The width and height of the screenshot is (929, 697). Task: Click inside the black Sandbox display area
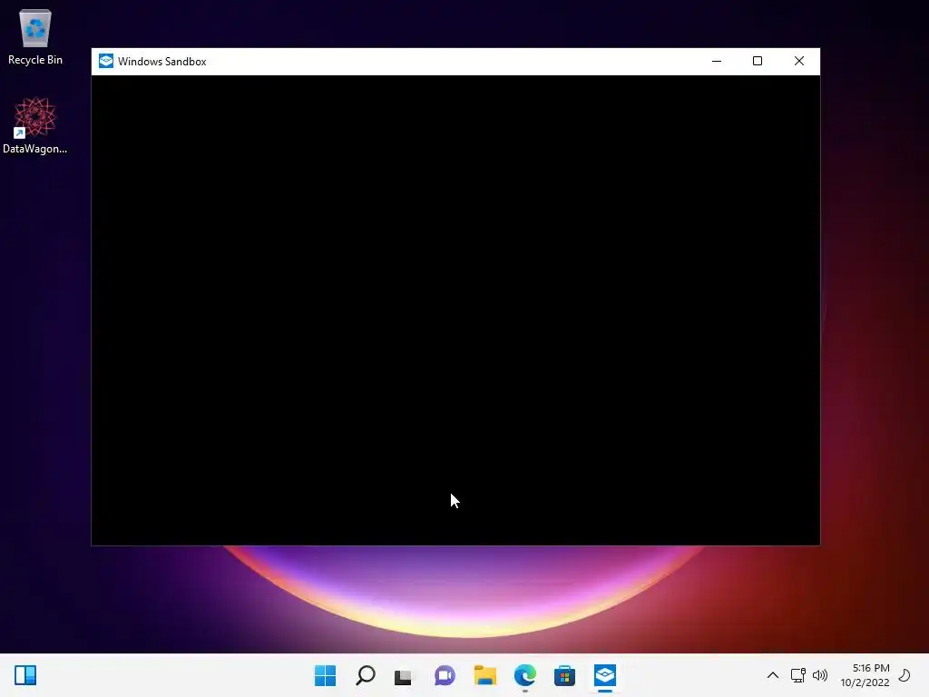pos(455,310)
